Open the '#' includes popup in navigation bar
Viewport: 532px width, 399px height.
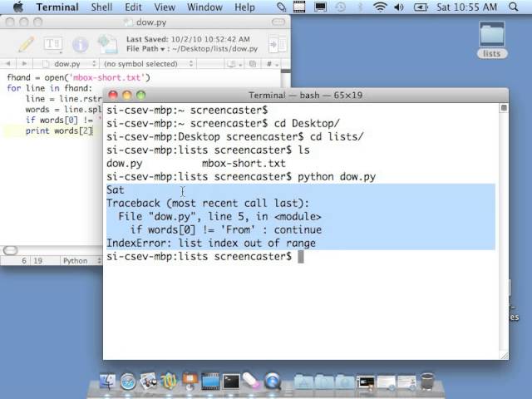click(272, 64)
